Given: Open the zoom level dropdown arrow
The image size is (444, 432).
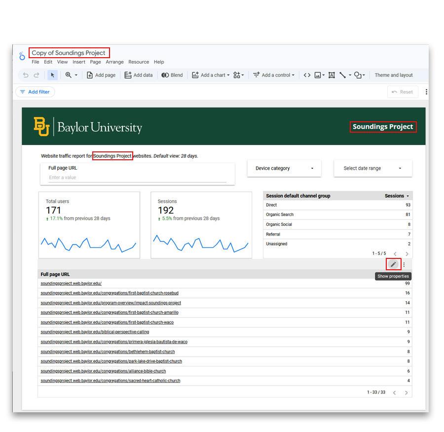Looking at the screenshot, I should pos(76,75).
